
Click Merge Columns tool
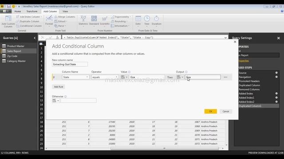tap(65, 17)
